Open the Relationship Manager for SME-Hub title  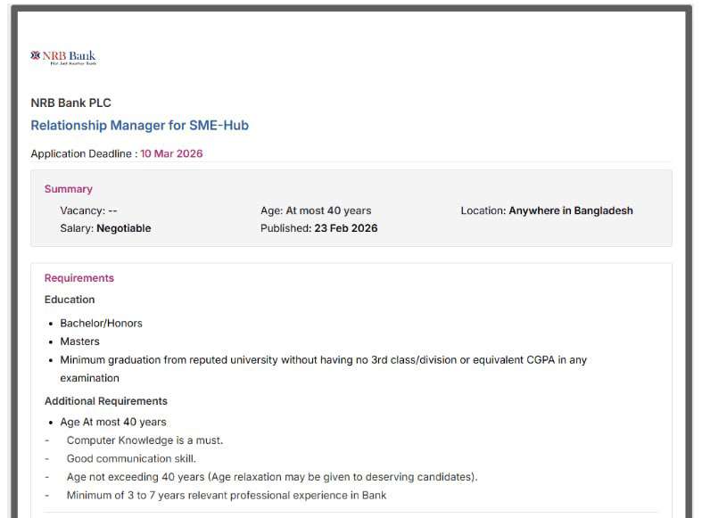click(x=139, y=126)
